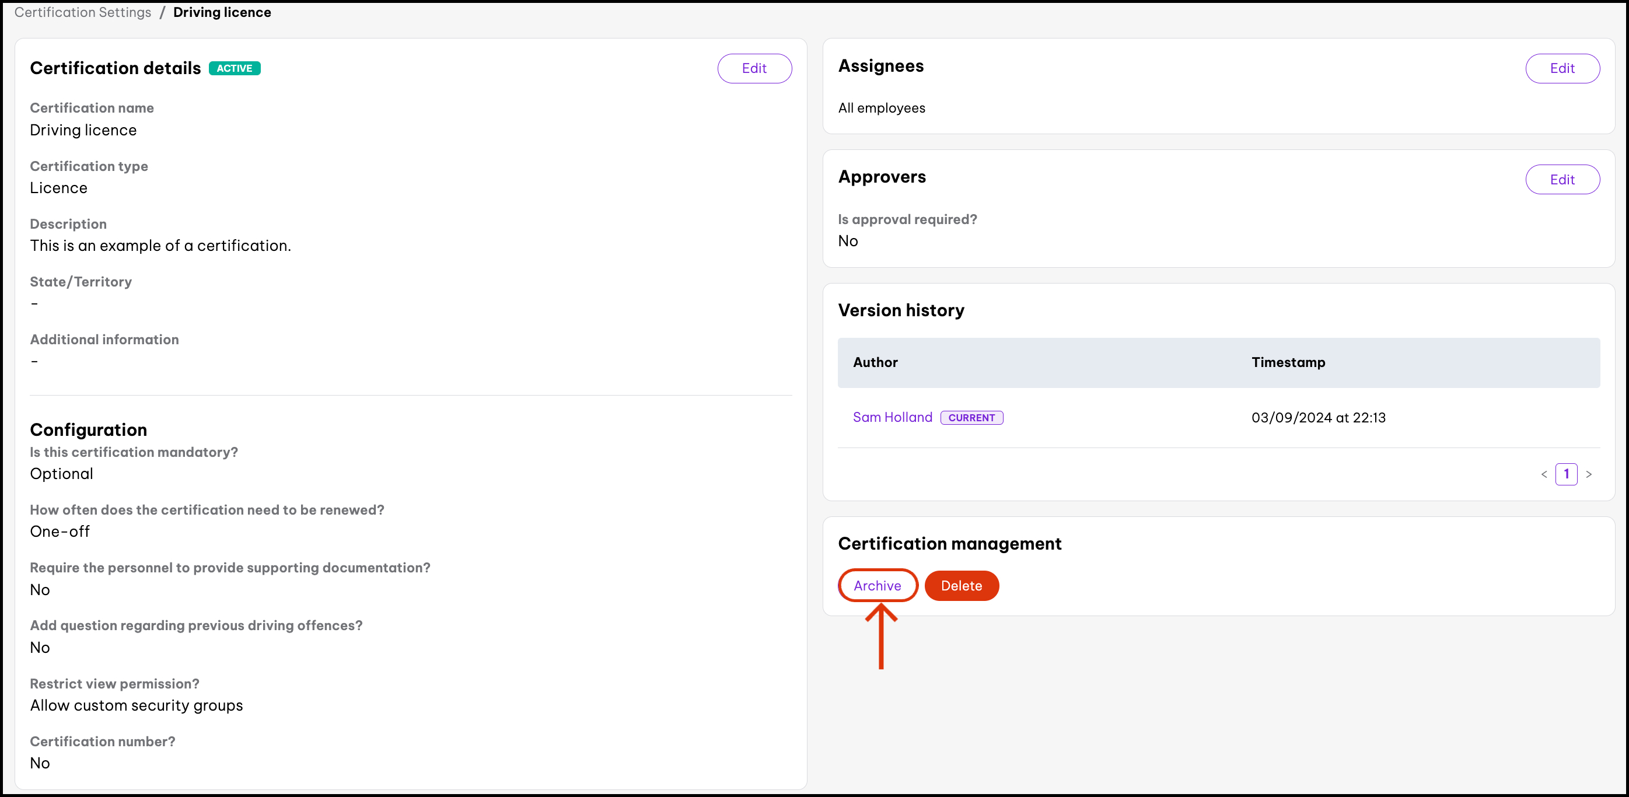The height and width of the screenshot is (797, 1629).
Task: Open Sam Holland author link
Action: (x=892, y=418)
